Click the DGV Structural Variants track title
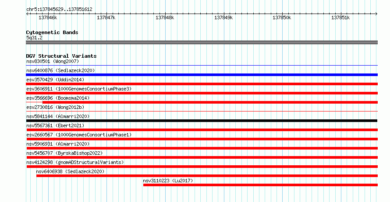The image size is (390, 202). tap(61, 56)
